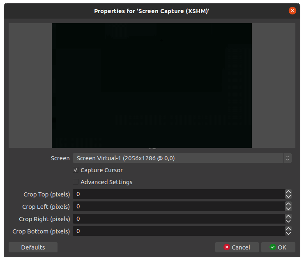The image size is (304, 261).
Task: Focus the Crop Right pixels field
Action: tap(178, 219)
